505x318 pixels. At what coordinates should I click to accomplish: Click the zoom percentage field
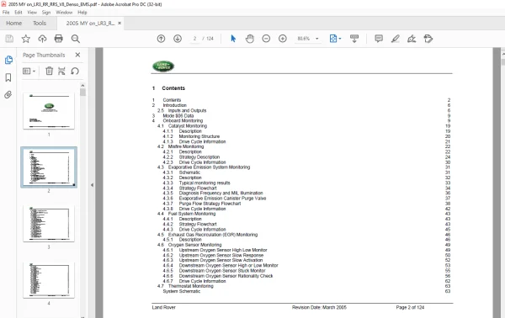click(x=303, y=39)
